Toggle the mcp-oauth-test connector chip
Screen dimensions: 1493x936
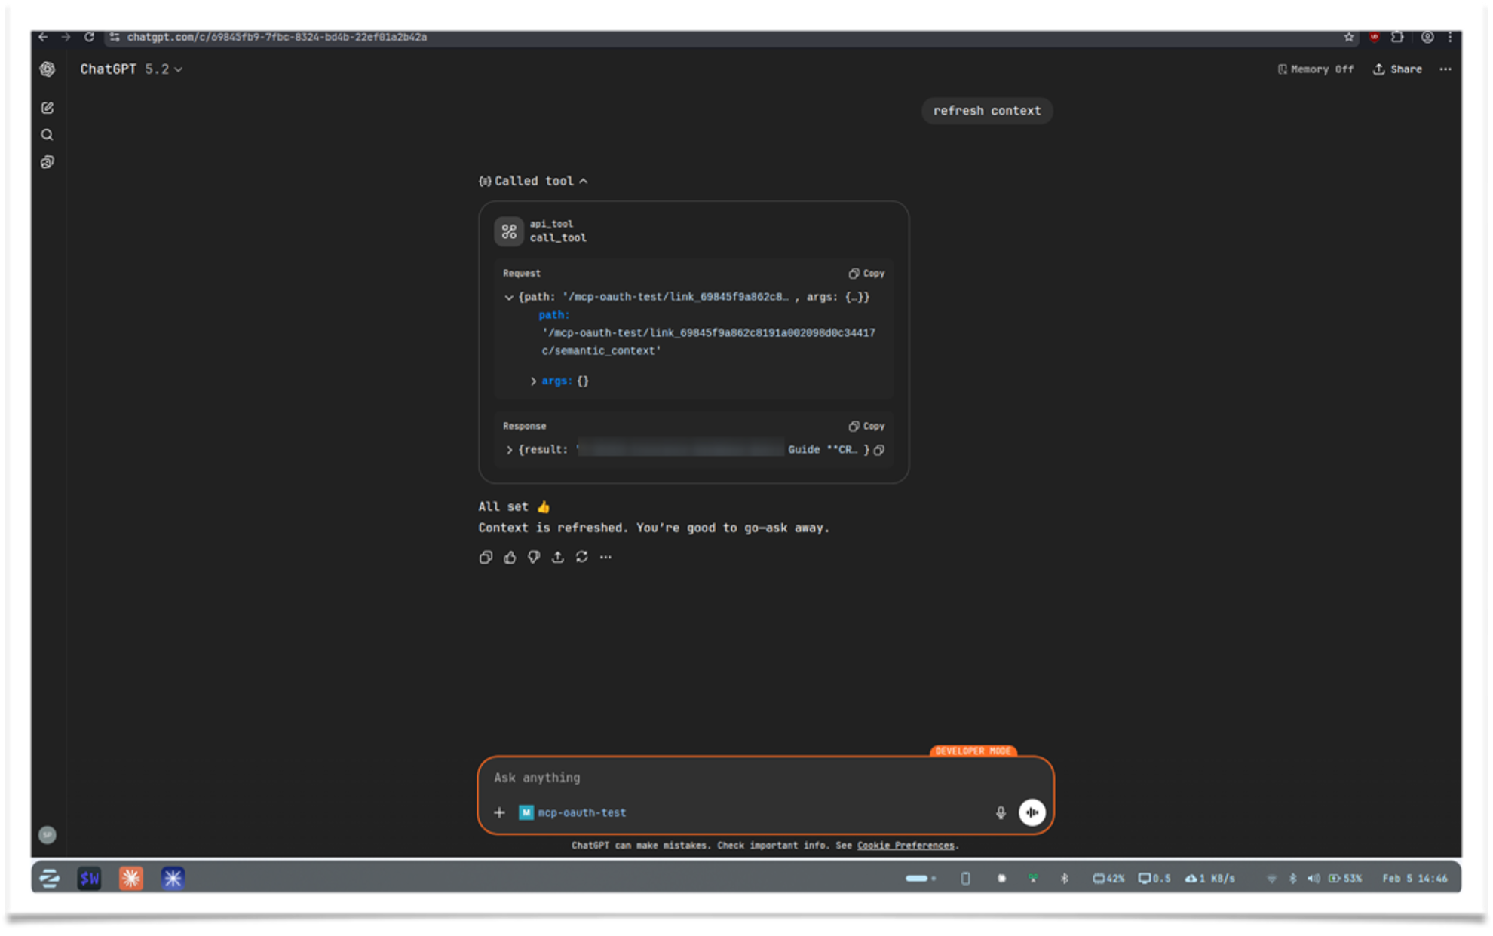coord(574,812)
